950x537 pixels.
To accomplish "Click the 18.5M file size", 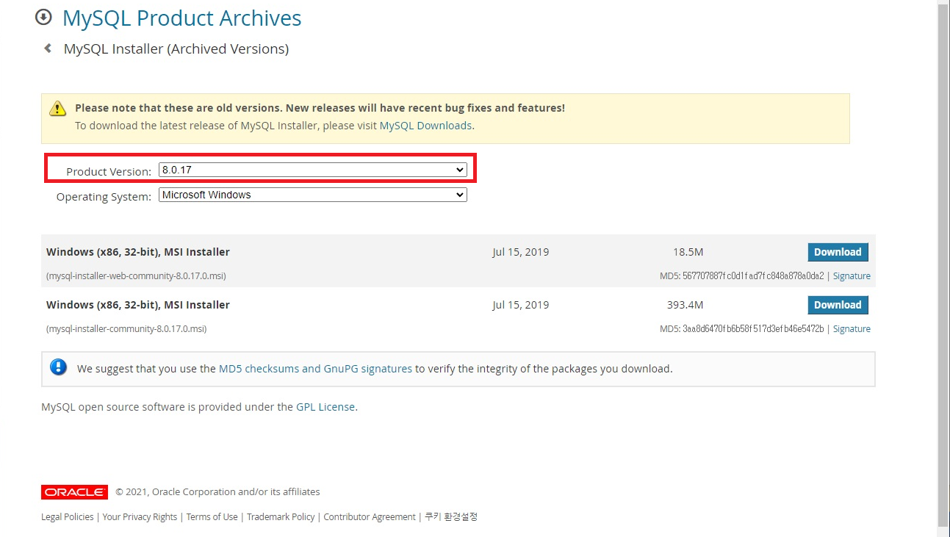I will click(688, 252).
